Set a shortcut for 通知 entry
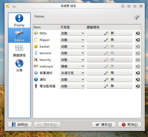Viewport: 148px width, 137px height. [x=109, y=79]
